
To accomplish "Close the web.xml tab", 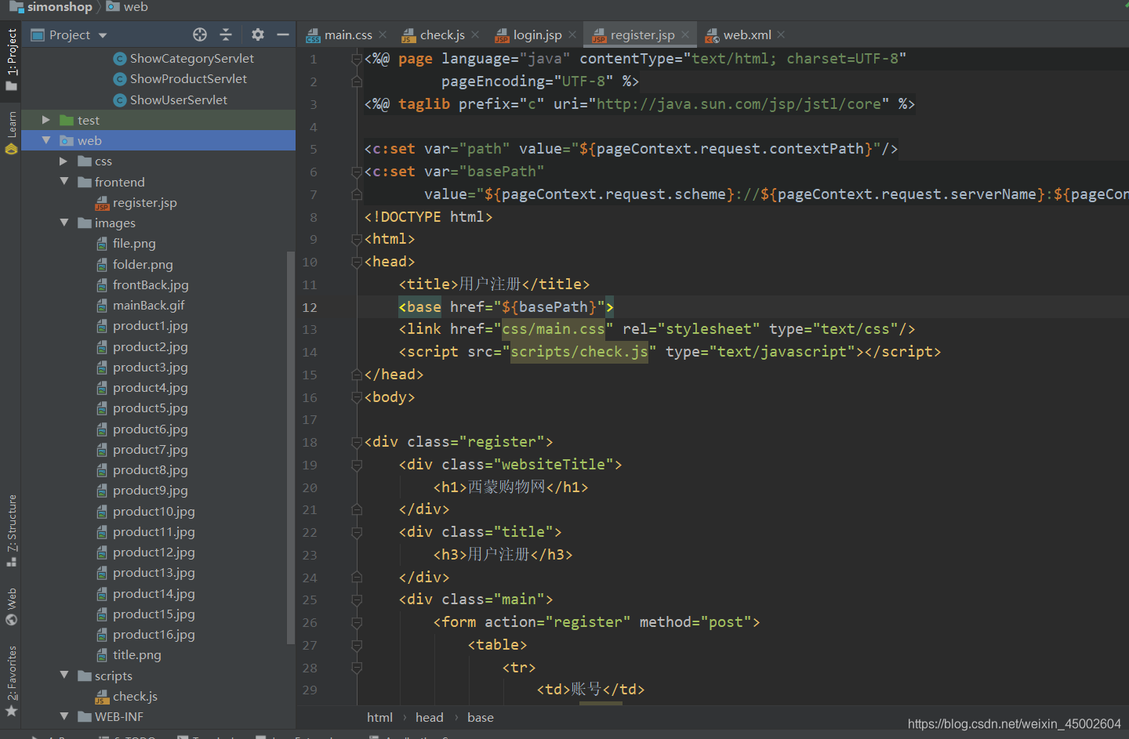I will (782, 34).
